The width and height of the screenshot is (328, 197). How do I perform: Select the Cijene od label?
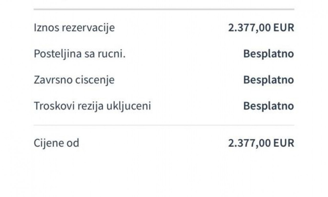click(56, 143)
